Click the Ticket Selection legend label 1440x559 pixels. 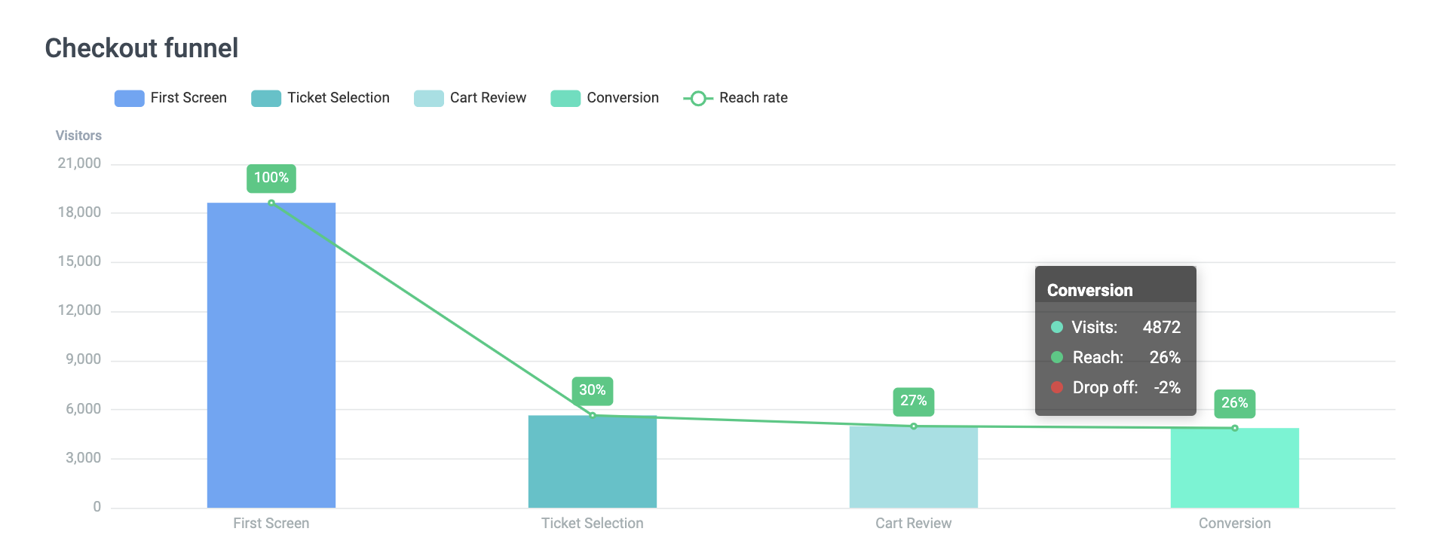(338, 98)
